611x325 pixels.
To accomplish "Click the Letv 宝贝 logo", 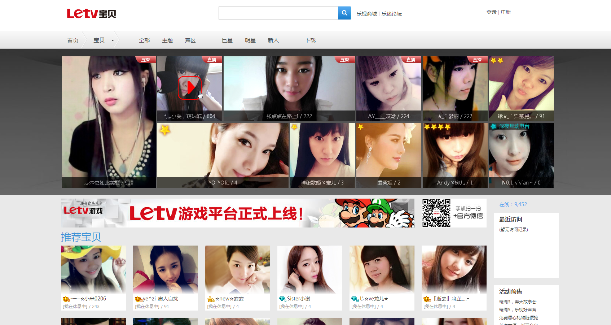I will (x=91, y=14).
